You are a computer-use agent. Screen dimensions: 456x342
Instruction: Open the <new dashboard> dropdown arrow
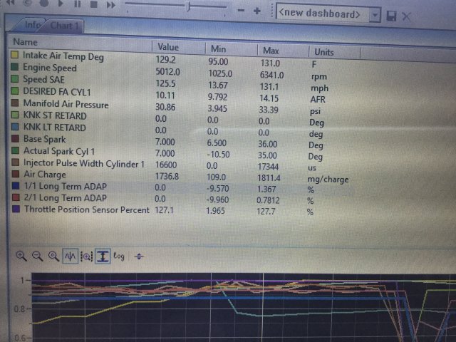[x=375, y=14]
